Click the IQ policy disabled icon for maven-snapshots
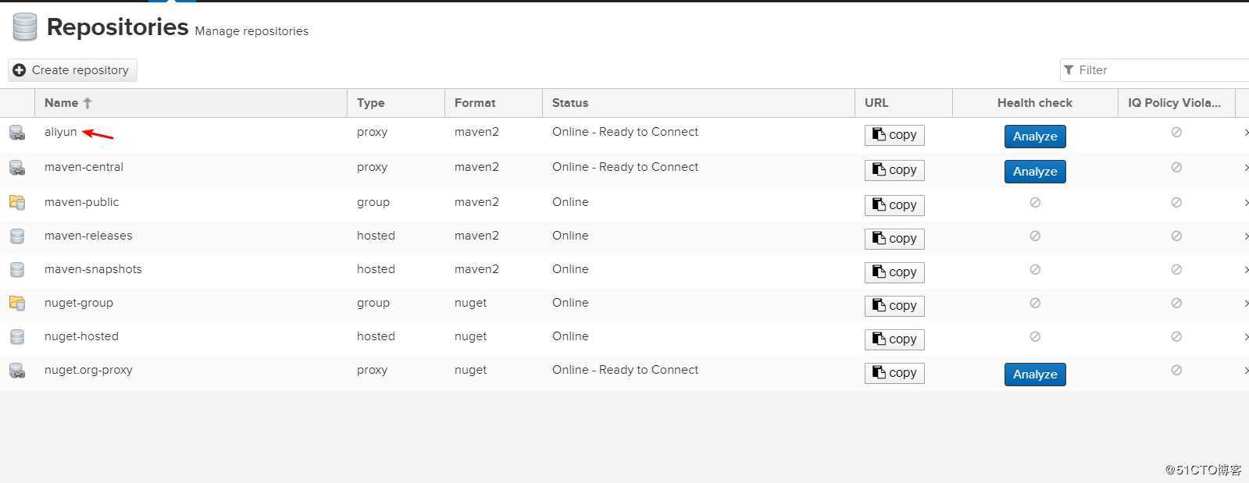The width and height of the screenshot is (1249, 483). point(1176,269)
